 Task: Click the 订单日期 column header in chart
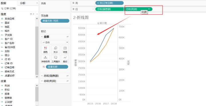click(x=102, y=23)
